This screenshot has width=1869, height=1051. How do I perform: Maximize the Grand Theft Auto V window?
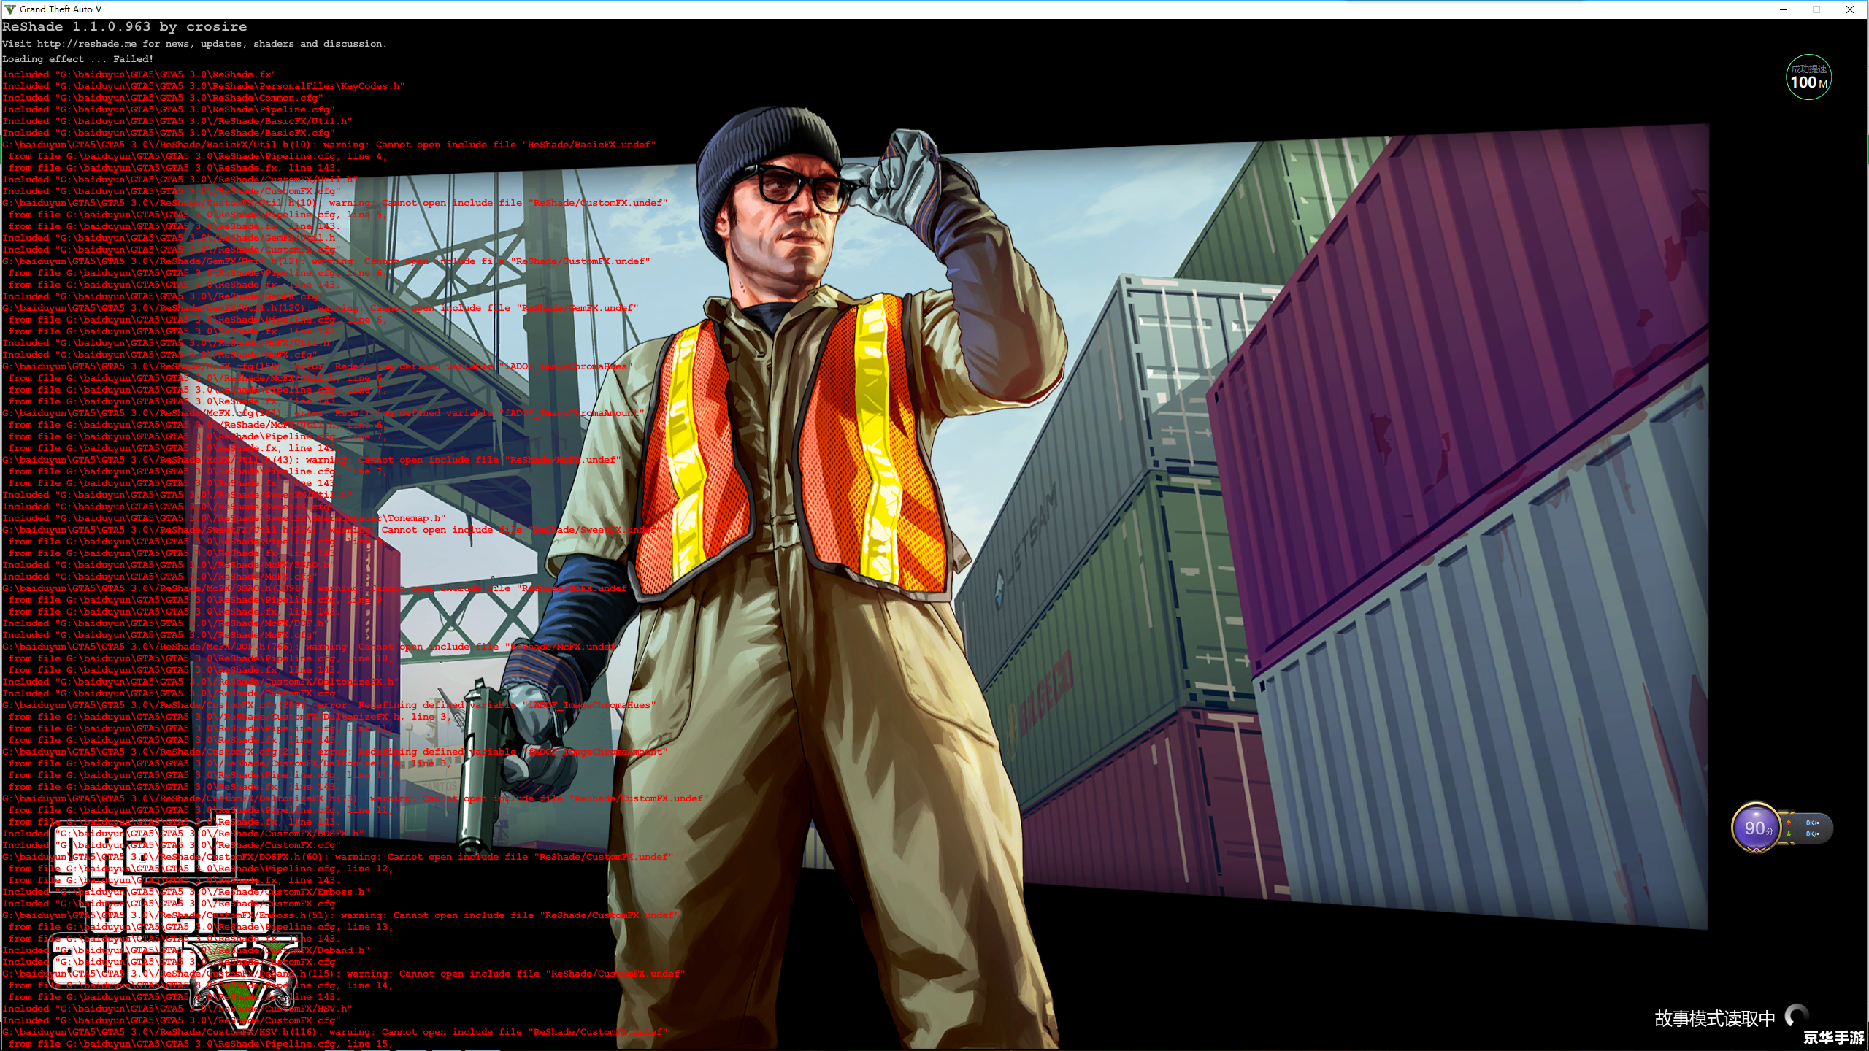[1816, 9]
